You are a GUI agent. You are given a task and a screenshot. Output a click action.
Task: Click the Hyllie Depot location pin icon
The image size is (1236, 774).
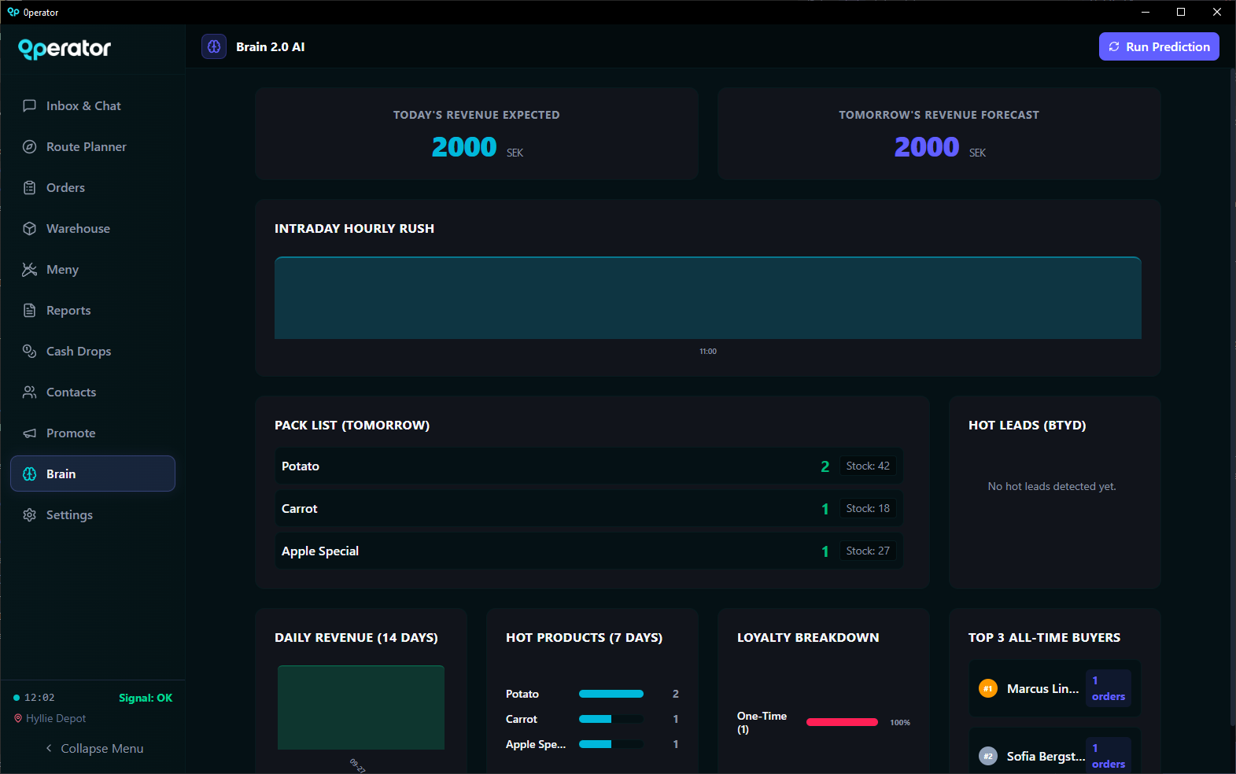click(18, 718)
